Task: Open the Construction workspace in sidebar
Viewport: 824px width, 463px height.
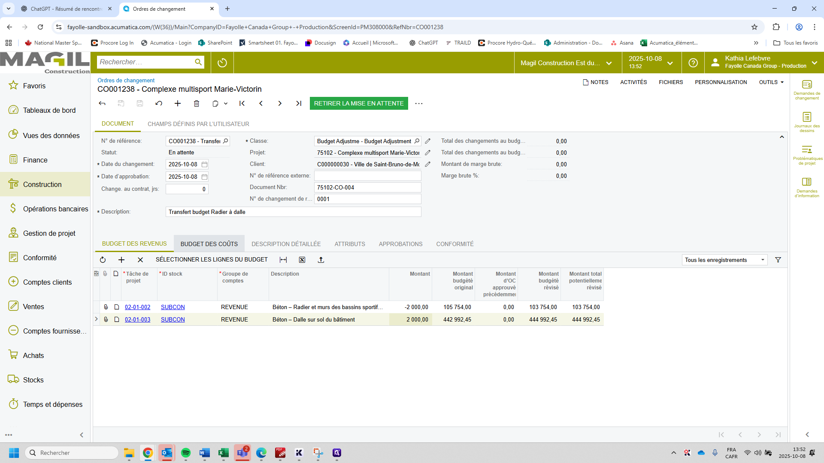Action: tap(45, 184)
